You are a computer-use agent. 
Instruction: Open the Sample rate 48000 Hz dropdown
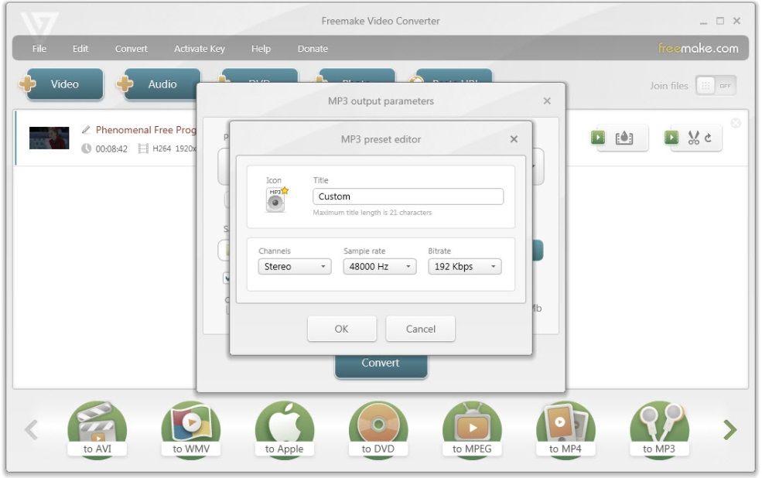click(379, 267)
